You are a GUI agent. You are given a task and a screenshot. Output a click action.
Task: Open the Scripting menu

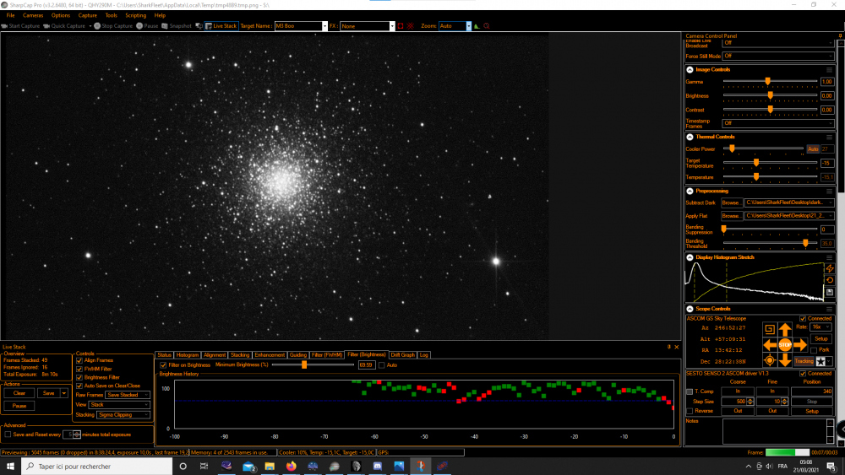135,15
